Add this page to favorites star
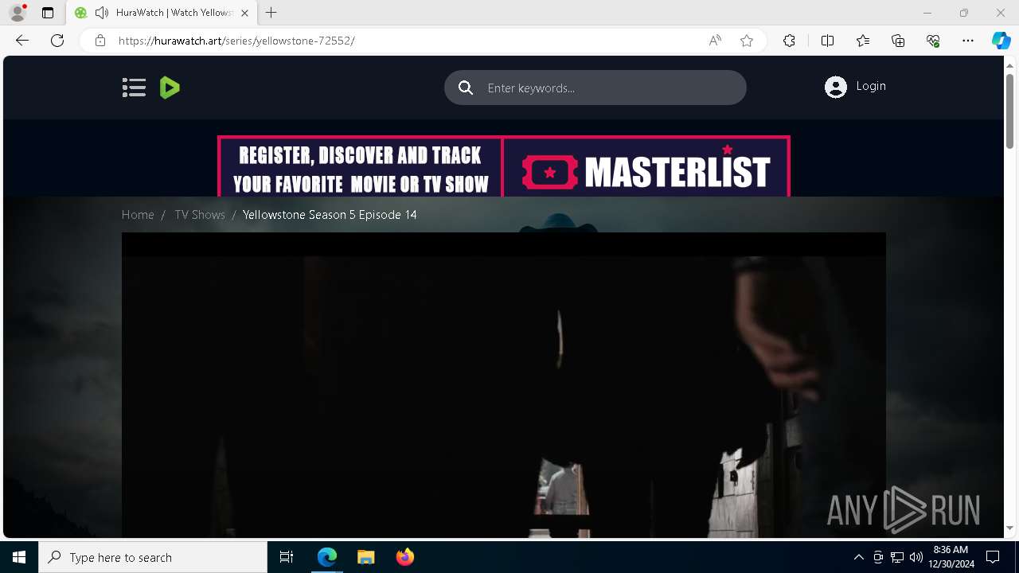Viewport: 1019px width, 573px height. click(x=747, y=41)
